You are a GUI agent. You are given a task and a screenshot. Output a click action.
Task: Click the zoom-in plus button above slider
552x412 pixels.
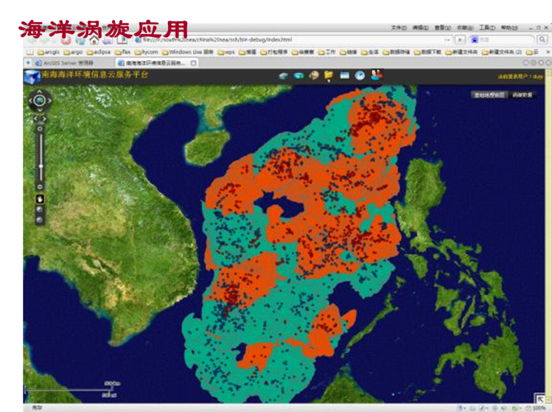(x=40, y=128)
